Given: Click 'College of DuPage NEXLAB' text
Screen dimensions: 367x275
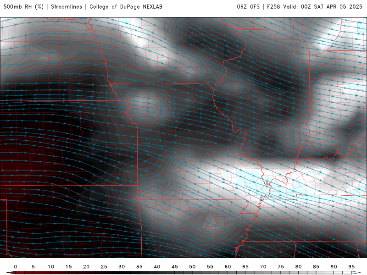Looking at the screenshot, I should [x=126, y=7].
